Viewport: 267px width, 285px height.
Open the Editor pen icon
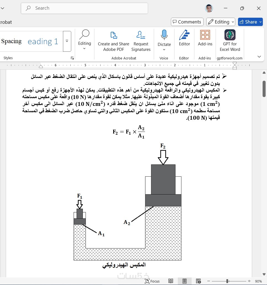pos(184,35)
